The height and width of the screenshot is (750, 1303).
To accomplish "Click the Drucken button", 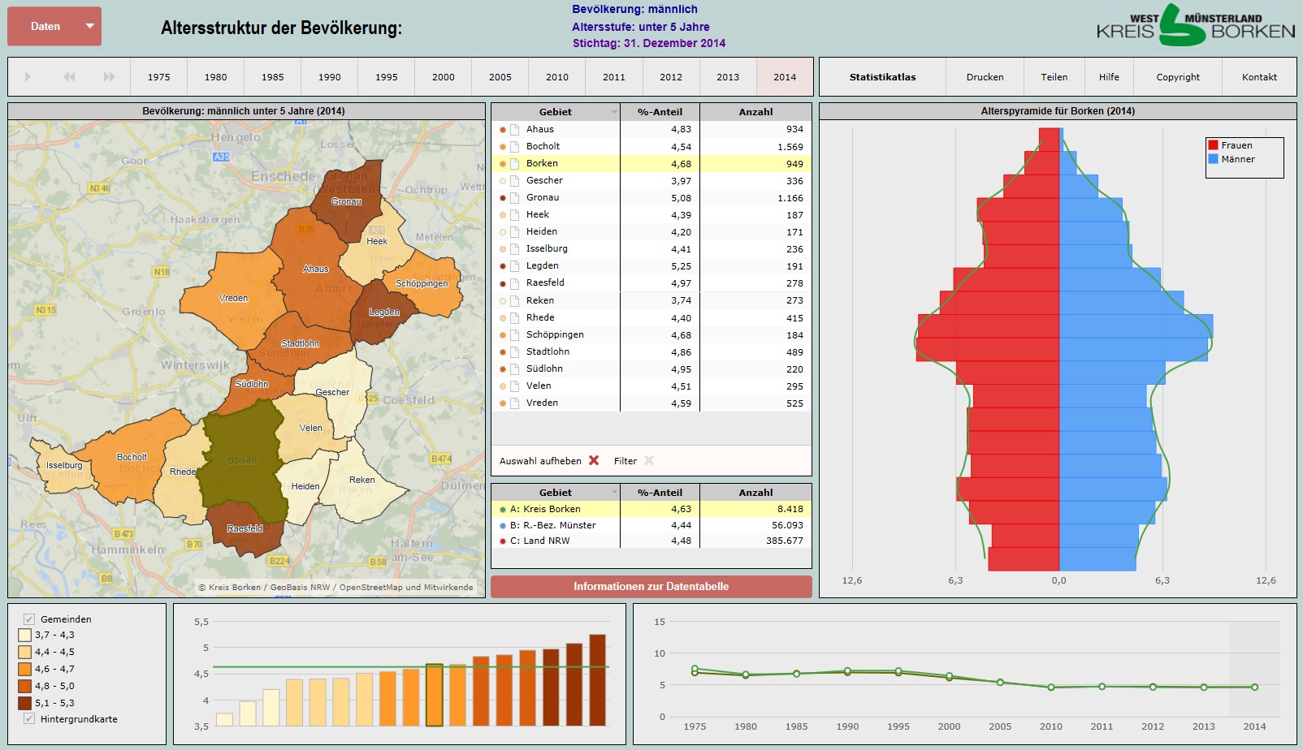I will click(985, 77).
